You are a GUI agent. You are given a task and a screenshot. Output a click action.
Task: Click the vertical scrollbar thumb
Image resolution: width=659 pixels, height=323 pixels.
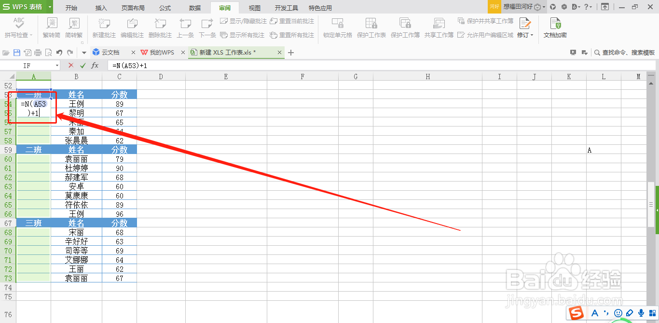[651, 203]
